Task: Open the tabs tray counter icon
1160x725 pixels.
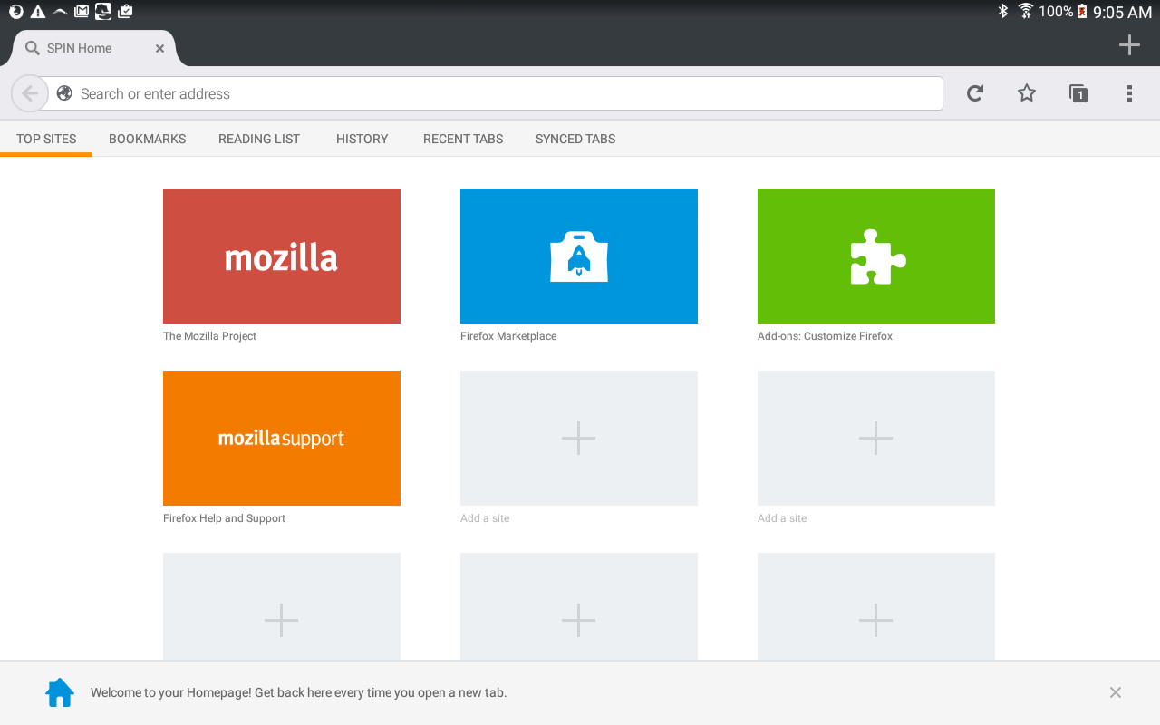Action: click(1078, 93)
